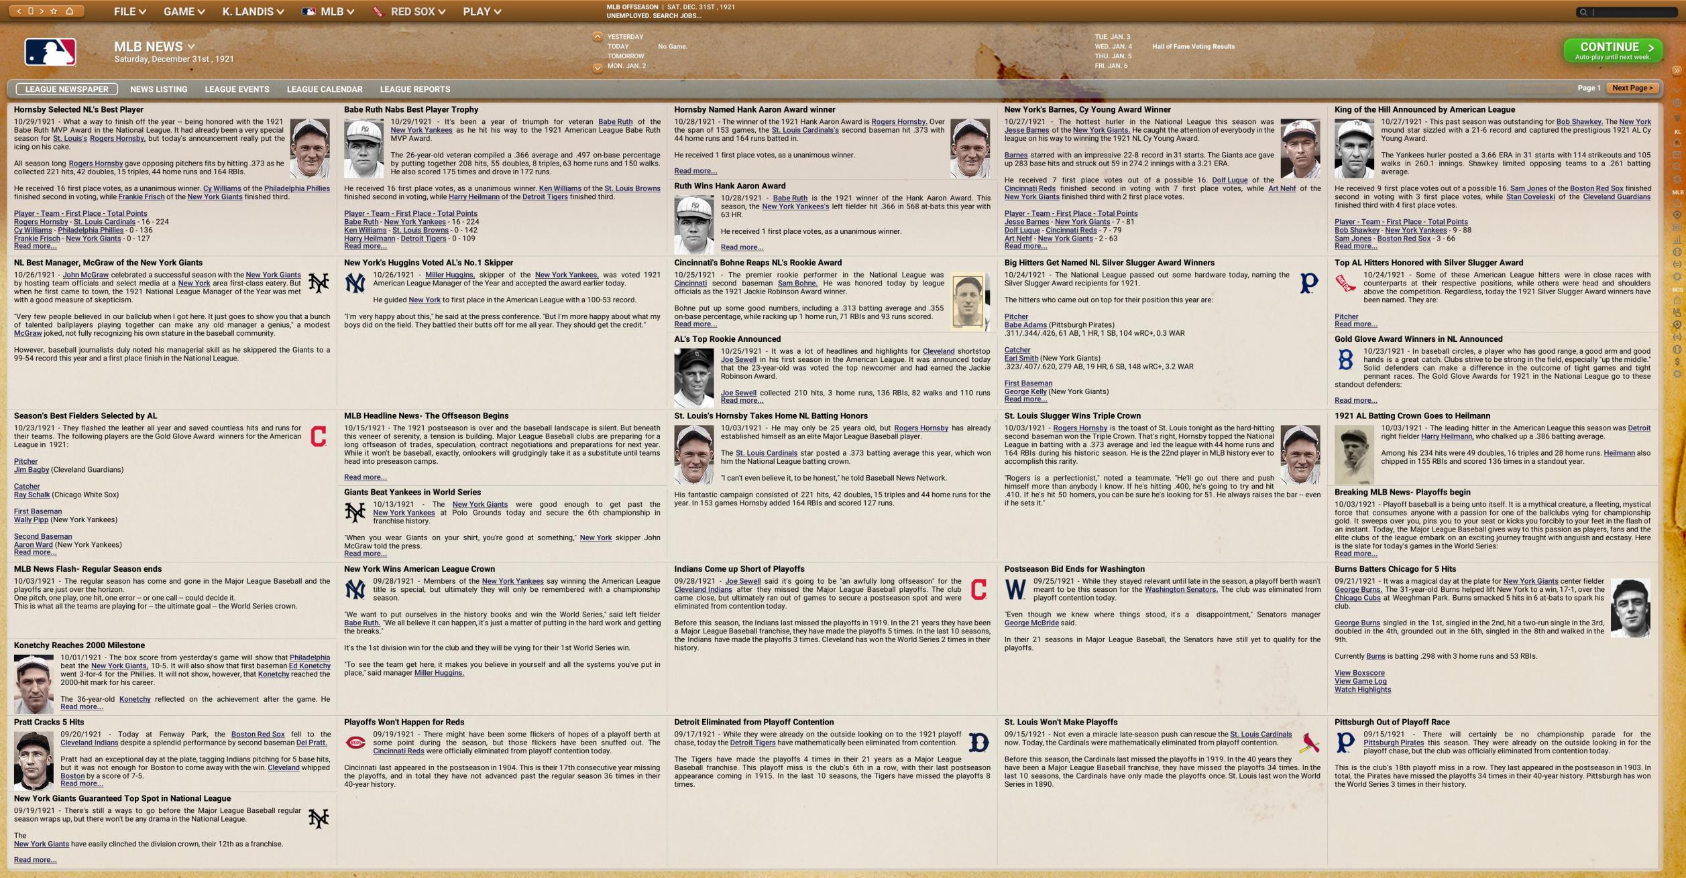Open the GAME dropdown menu
The image size is (1686, 878).
(x=184, y=11)
